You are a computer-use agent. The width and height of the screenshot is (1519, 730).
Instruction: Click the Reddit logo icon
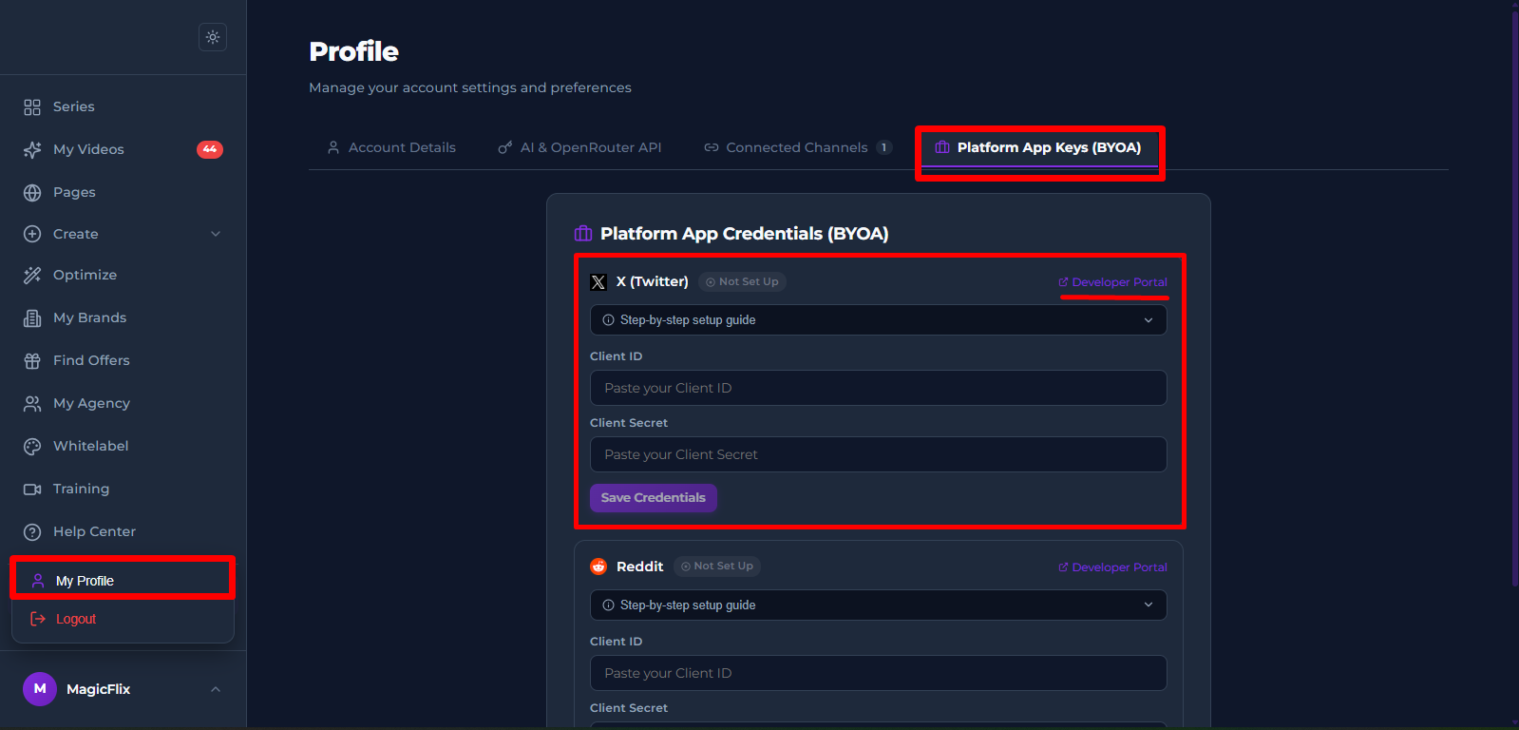click(x=598, y=567)
